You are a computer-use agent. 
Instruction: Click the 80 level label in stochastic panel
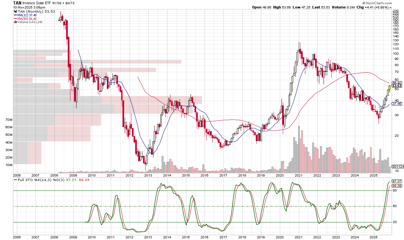tap(394, 190)
